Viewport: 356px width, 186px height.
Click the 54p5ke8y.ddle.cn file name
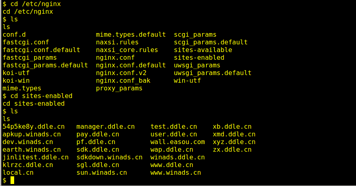coord(34,126)
